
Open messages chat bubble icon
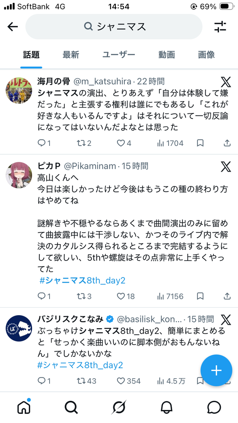pos(214,408)
